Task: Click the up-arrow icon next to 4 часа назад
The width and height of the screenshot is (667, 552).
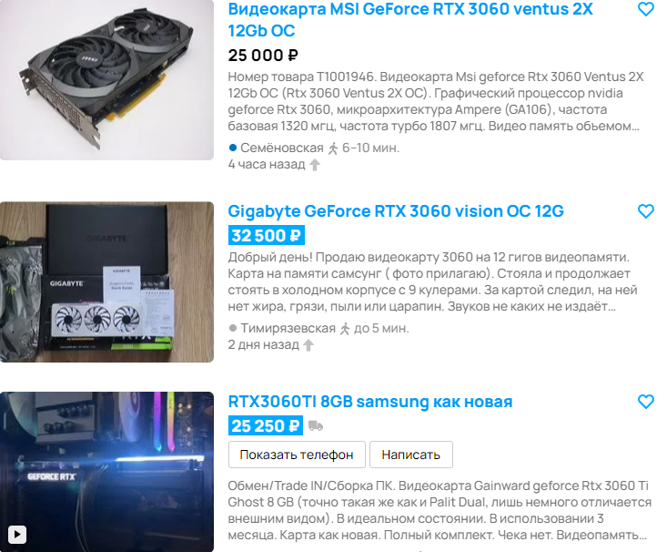Action: click(314, 164)
